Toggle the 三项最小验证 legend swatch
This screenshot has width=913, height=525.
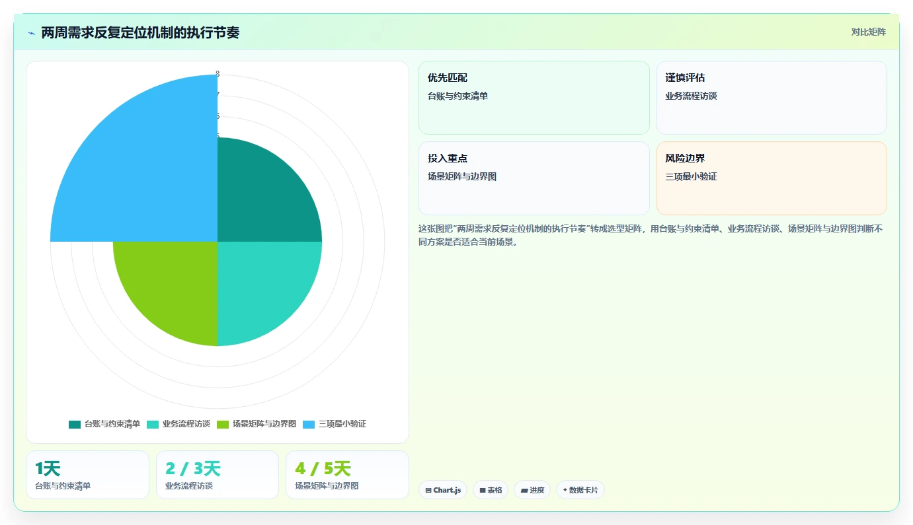309,424
